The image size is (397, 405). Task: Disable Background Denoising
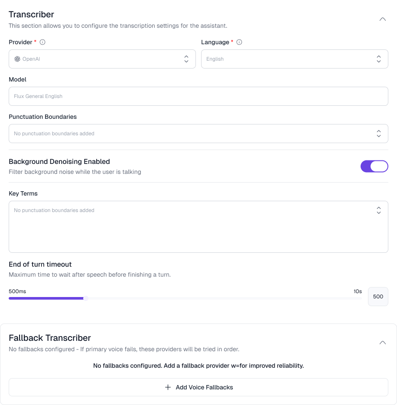click(374, 166)
